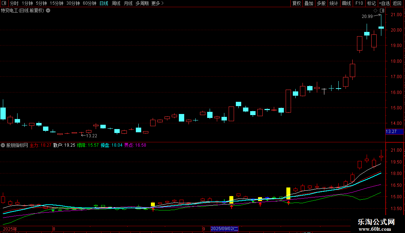Image resolution: width=405 pixels, height=233 pixels.
Task: Select the 60分钟 period
Action: [x=90, y=3]
